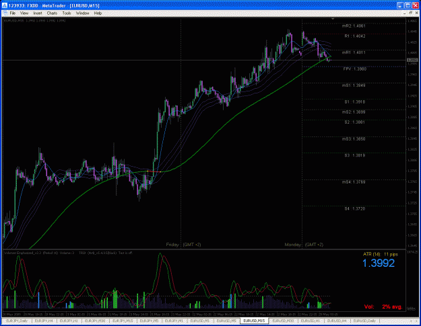Switch to the EURJPY,H1 chart tab
421x326 pixels.
tap(69, 321)
